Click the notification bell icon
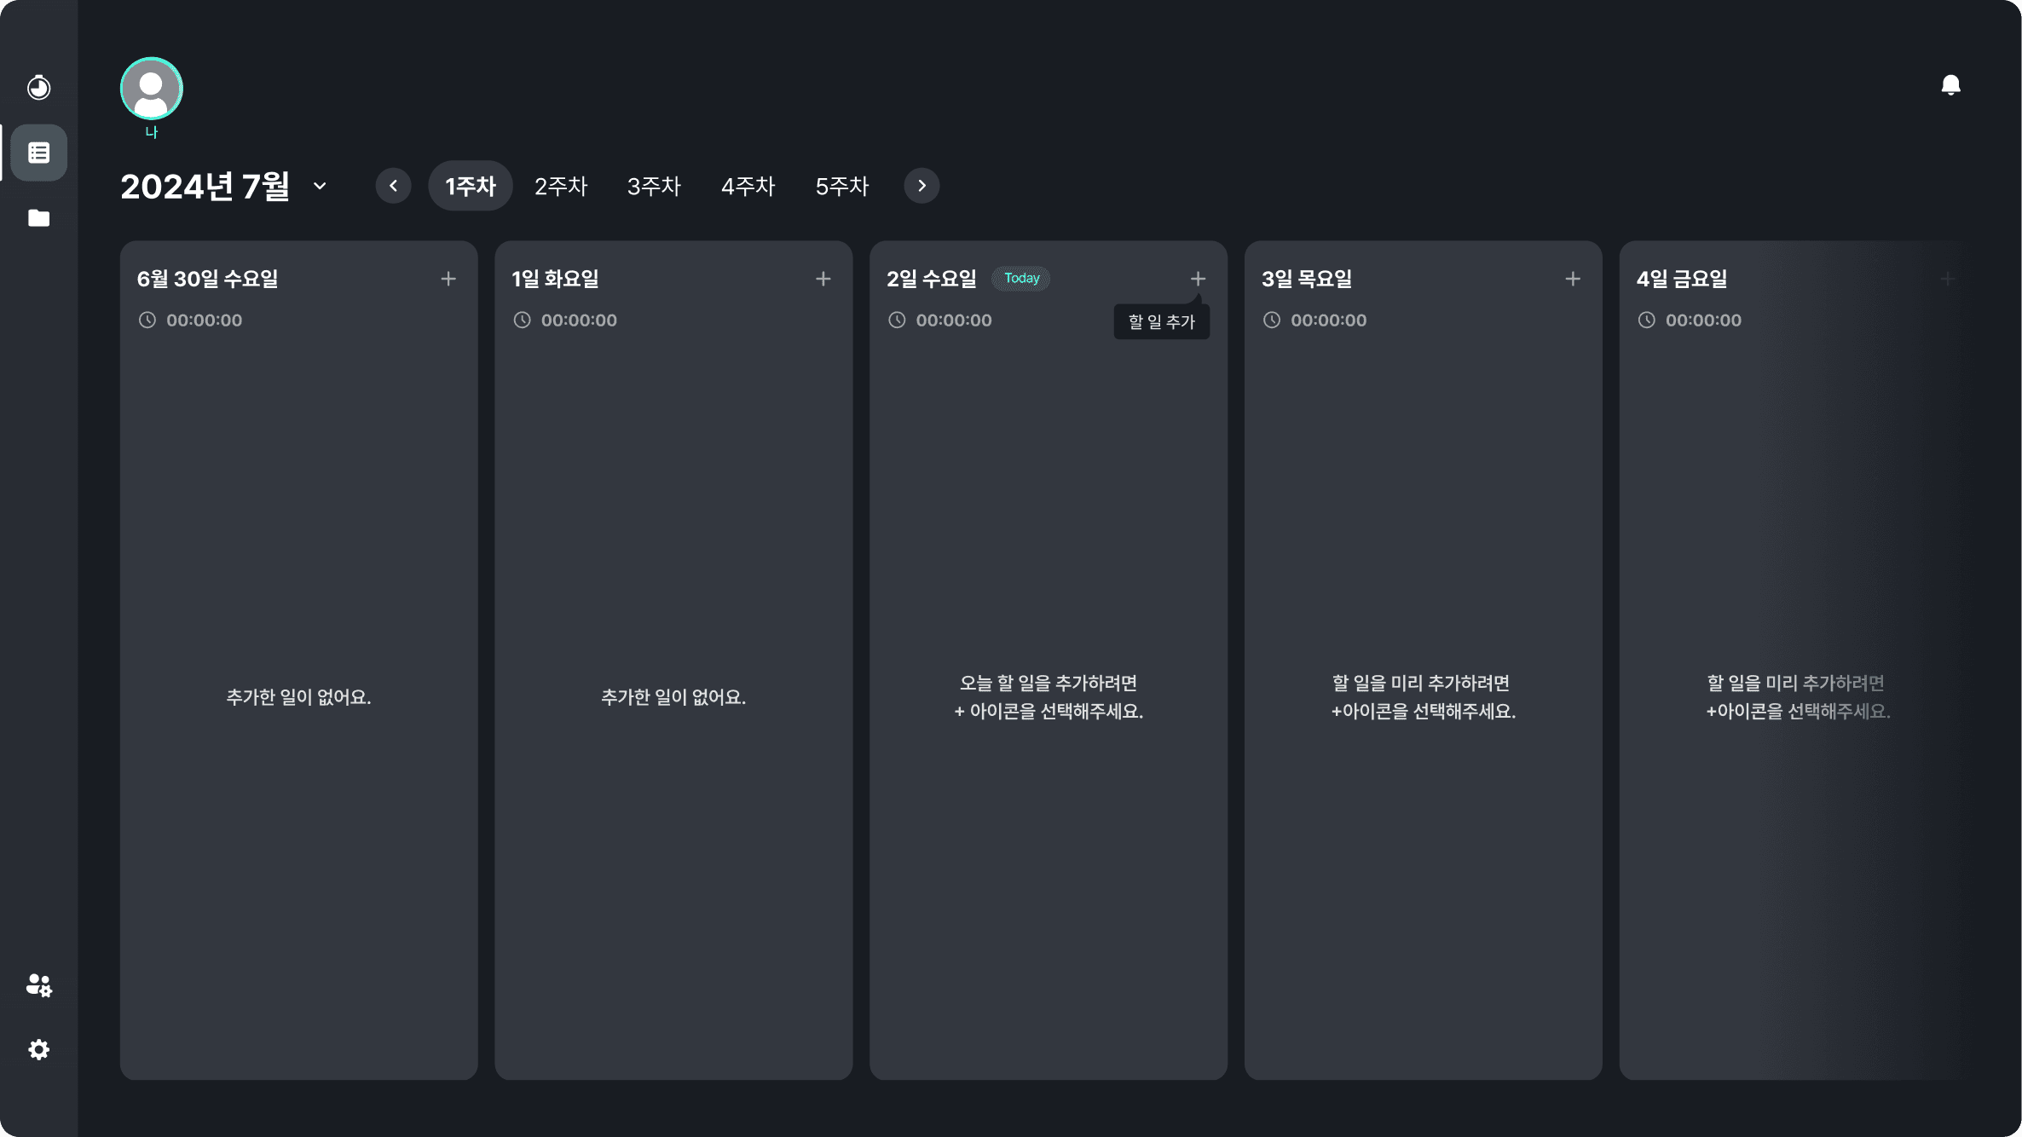 [1950, 85]
